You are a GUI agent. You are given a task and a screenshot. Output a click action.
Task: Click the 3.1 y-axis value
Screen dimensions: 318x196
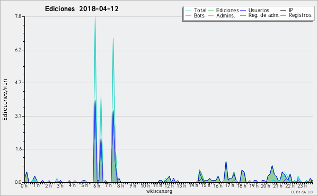click(18, 116)
